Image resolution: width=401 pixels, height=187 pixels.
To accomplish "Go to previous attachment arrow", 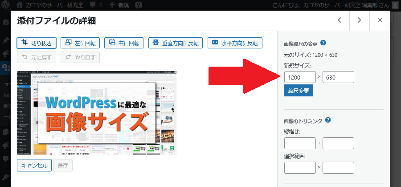I will tap(339, 20).
